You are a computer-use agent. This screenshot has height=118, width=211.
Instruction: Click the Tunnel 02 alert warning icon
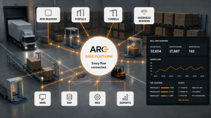(x=179, y=88)
